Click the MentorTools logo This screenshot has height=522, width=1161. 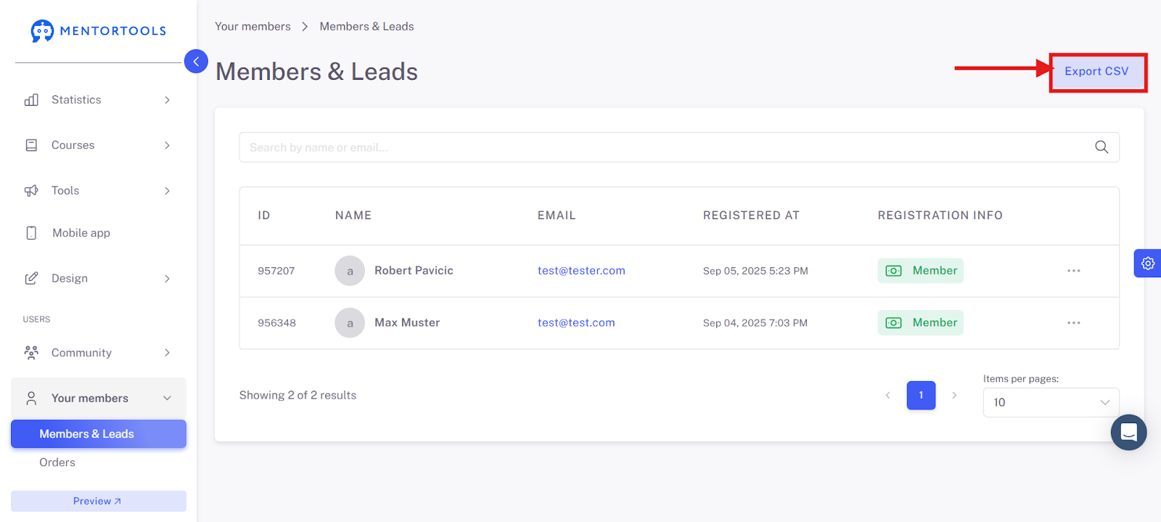(98, 30)
